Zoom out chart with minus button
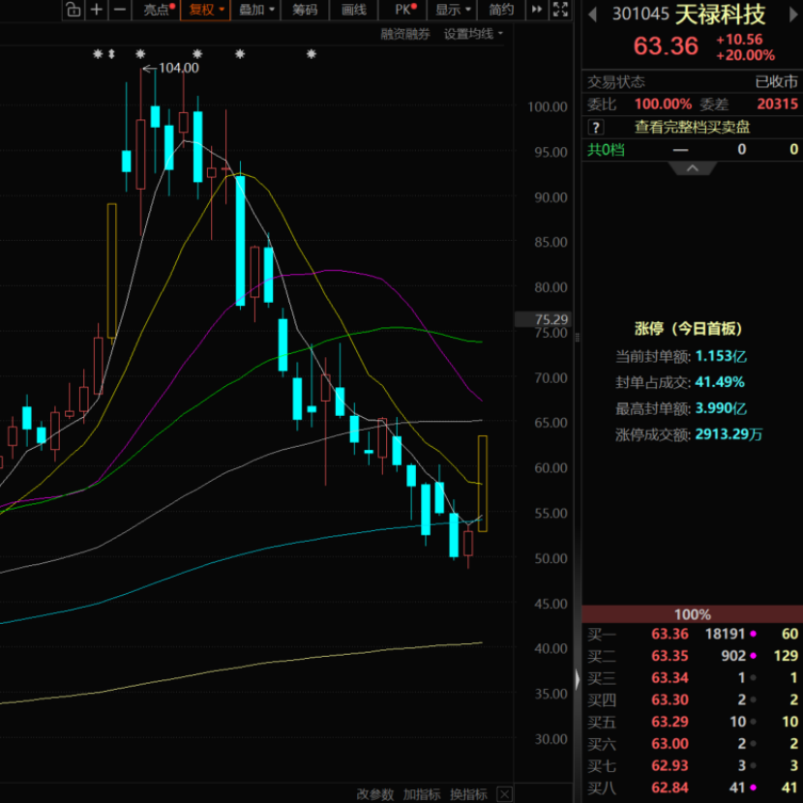This screenshot has height=803, width=803. pos(120,10)
